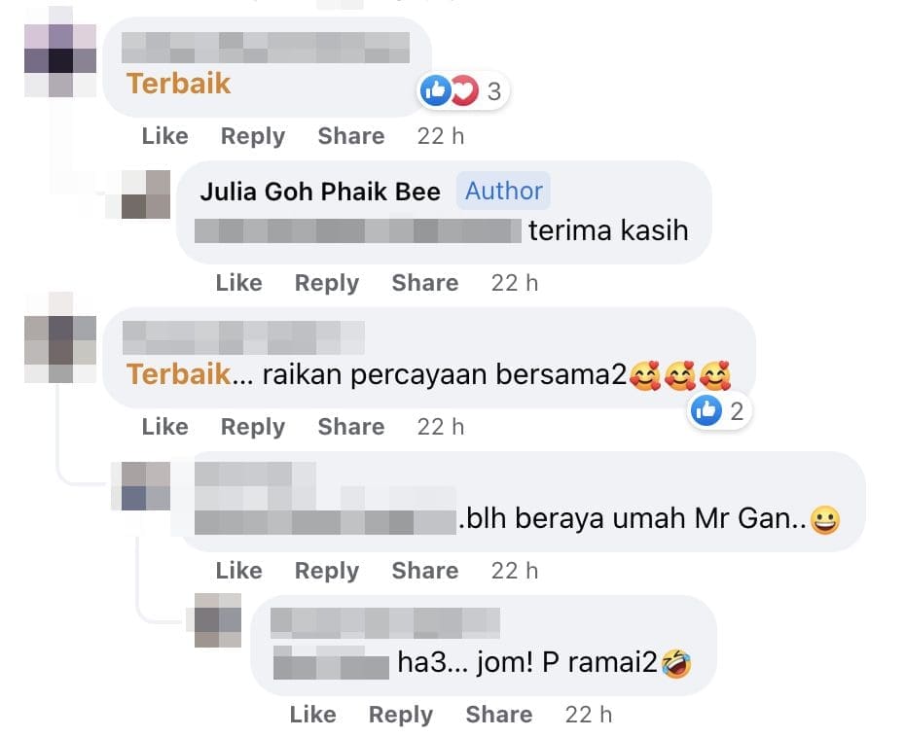Share the ha3 jom P ramai2 comment
905x737 pixels.
pyautogui.click(x=498, y=715)
